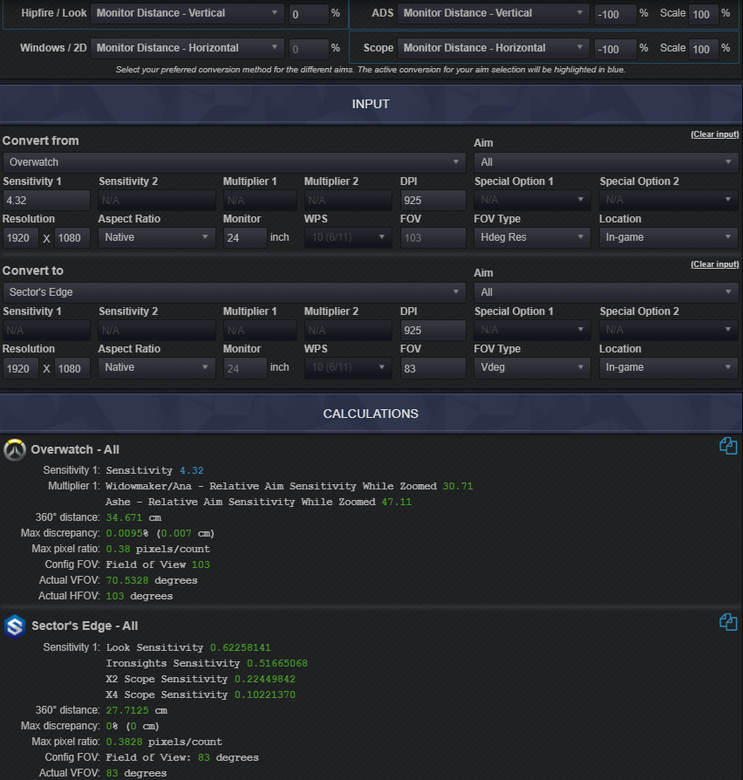
Task: Click the INPUT section header
Action: pyautogui.click(x=371, y=104)
